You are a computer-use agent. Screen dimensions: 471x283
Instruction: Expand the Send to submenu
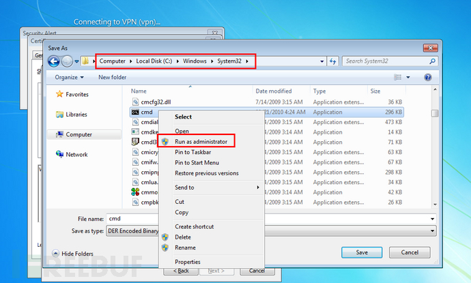click(x=184, y=188)
